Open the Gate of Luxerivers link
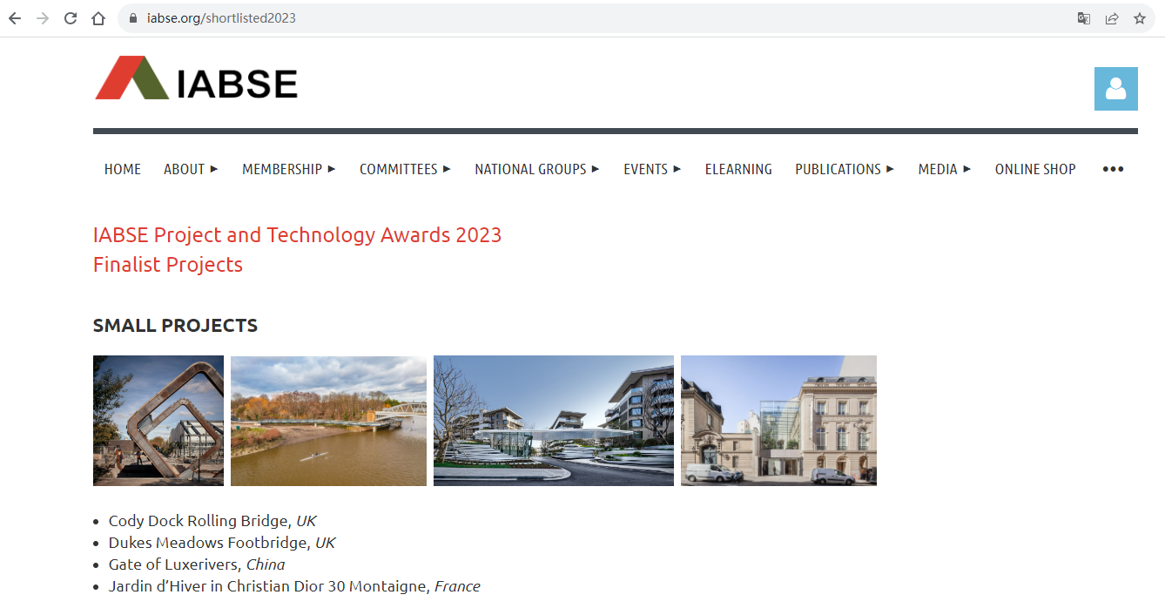 point(184,564)
